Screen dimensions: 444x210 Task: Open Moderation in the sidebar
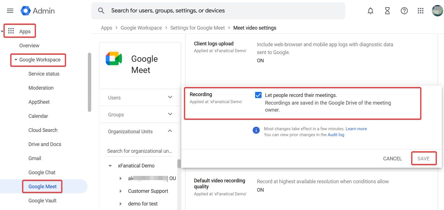(x=41, y=88)
